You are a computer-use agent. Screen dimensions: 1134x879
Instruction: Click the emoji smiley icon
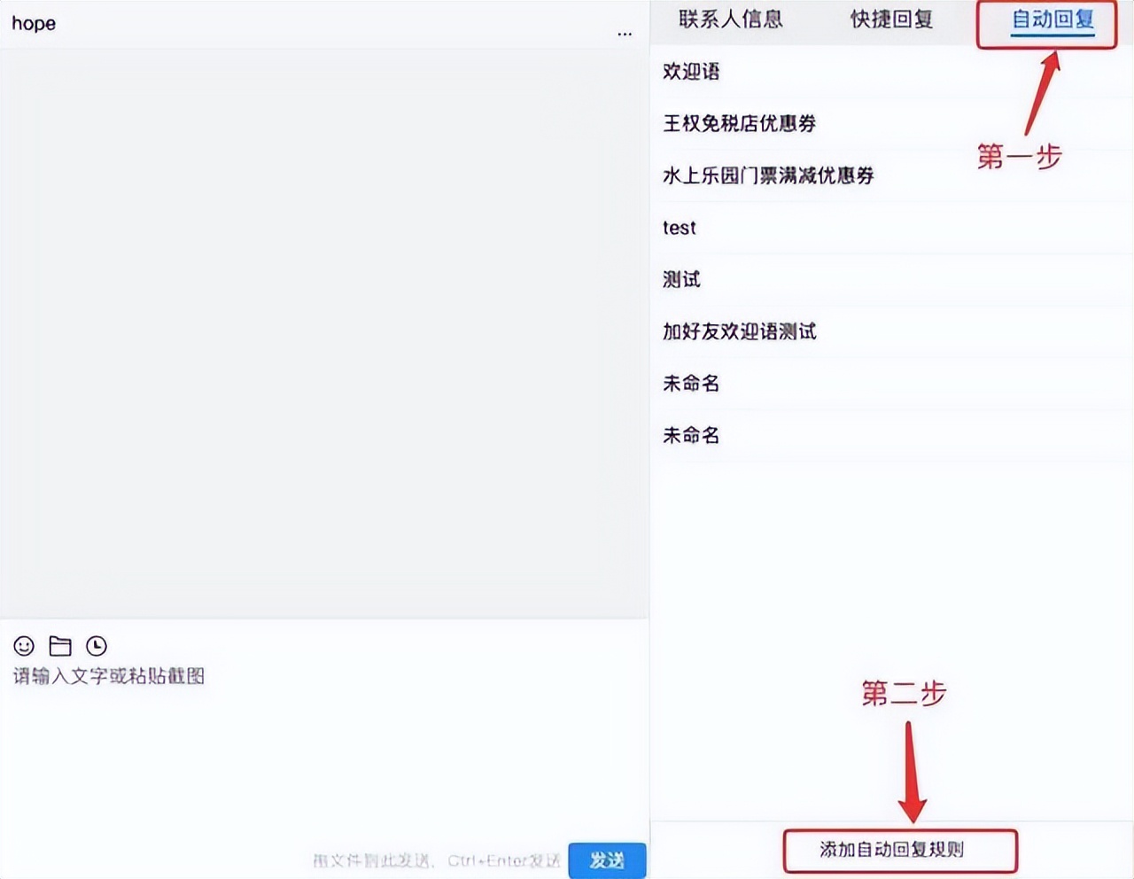[24, 646]
